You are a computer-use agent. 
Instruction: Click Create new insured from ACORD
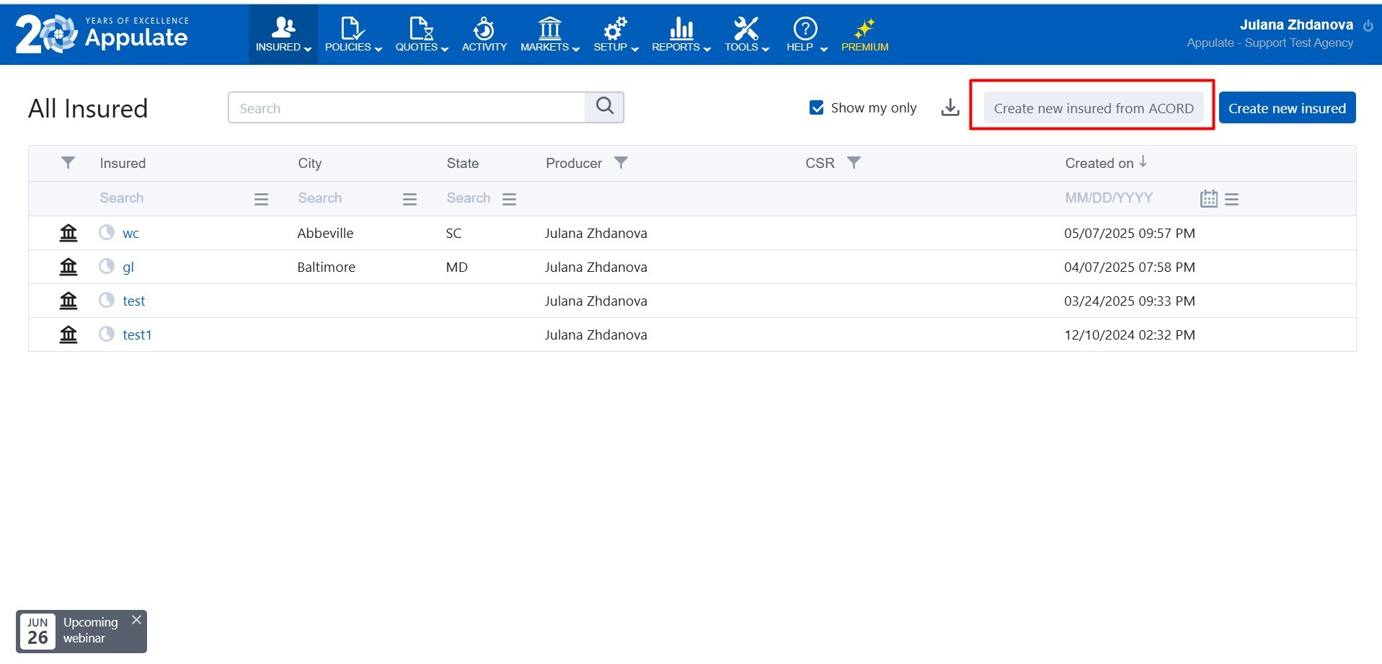[x=1093, y=108]
